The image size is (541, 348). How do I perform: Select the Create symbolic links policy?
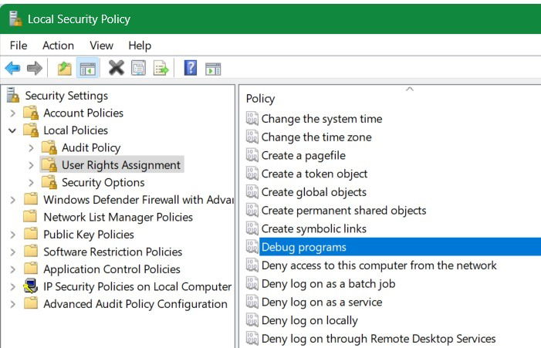313,228
